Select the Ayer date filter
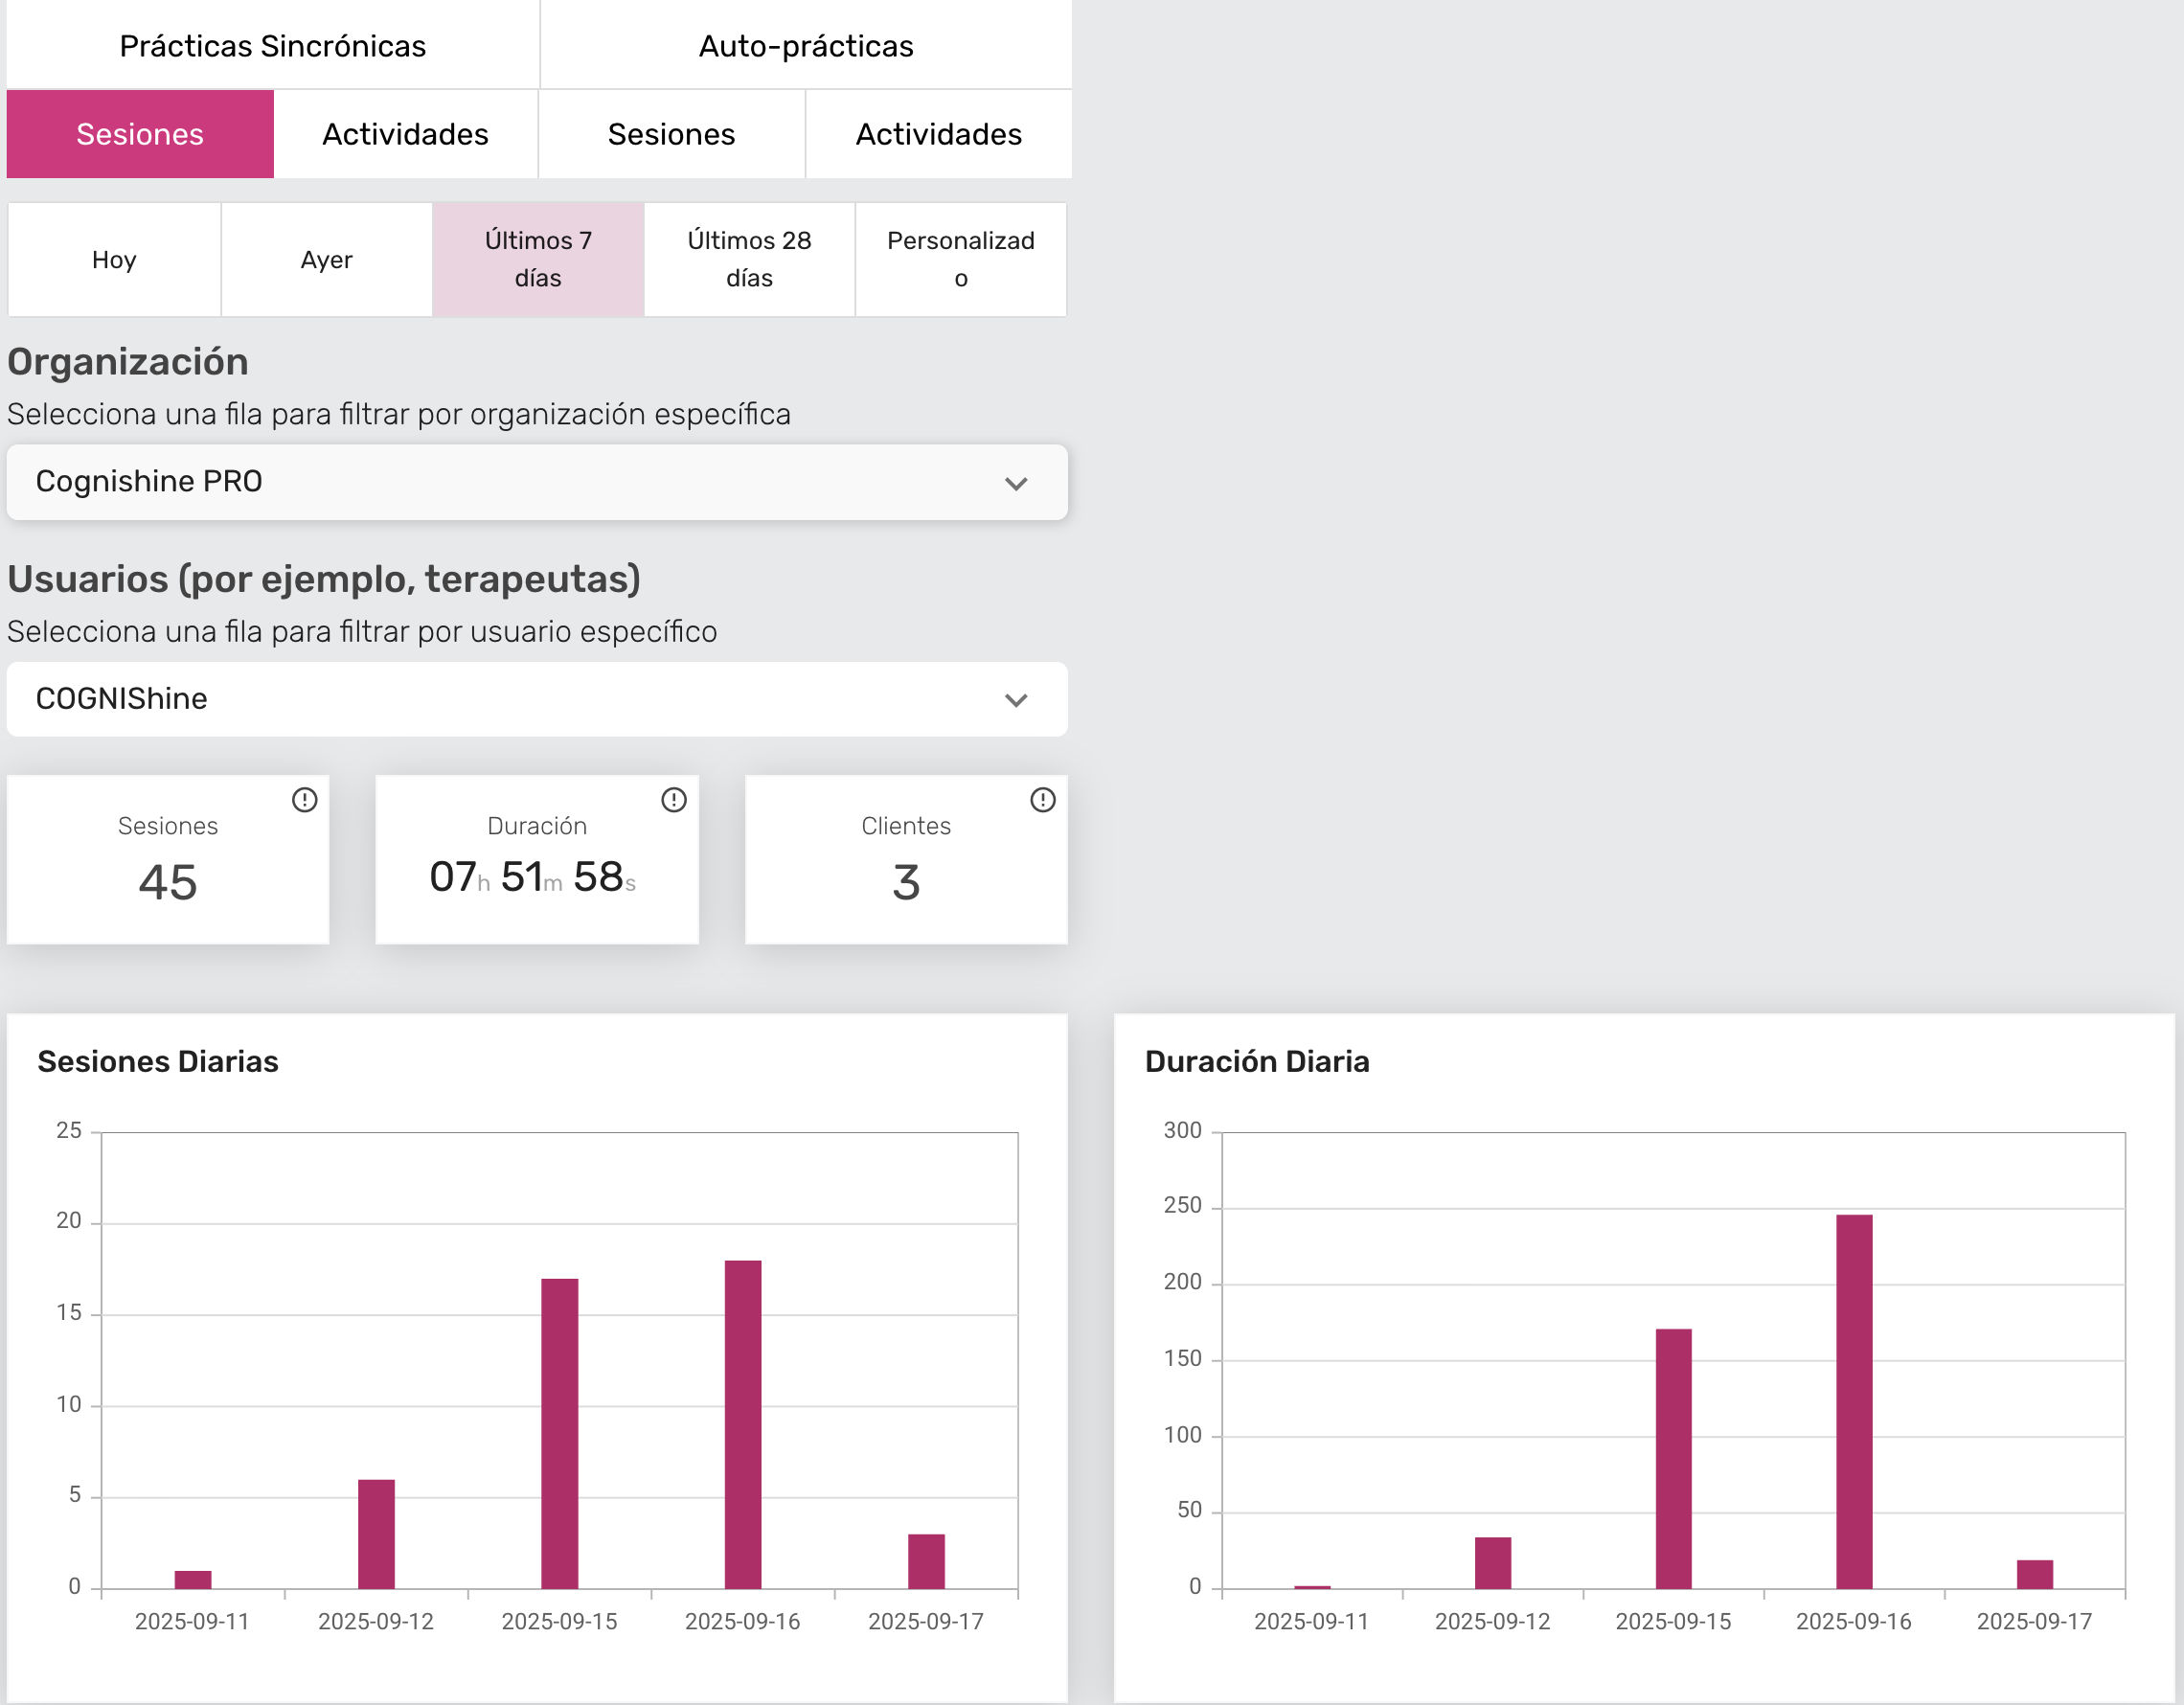This screenshot has width=2184, height=1705. tap(326, 260)
